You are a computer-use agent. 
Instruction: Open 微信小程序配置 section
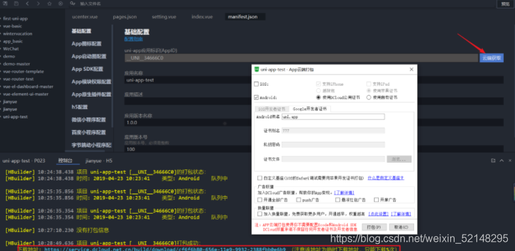click(x=88, y=120)
